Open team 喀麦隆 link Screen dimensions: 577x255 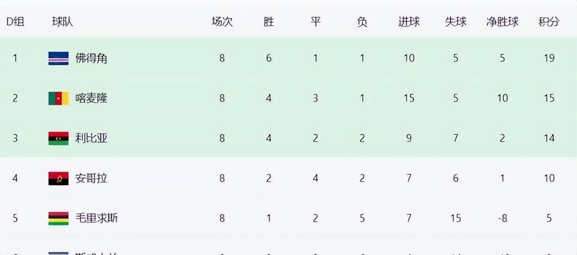91,98
